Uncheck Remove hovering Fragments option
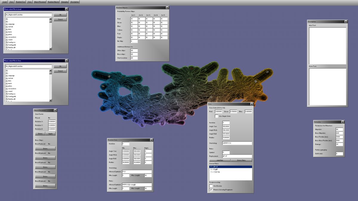Screen dimensions: 358x201 [211, 190]
